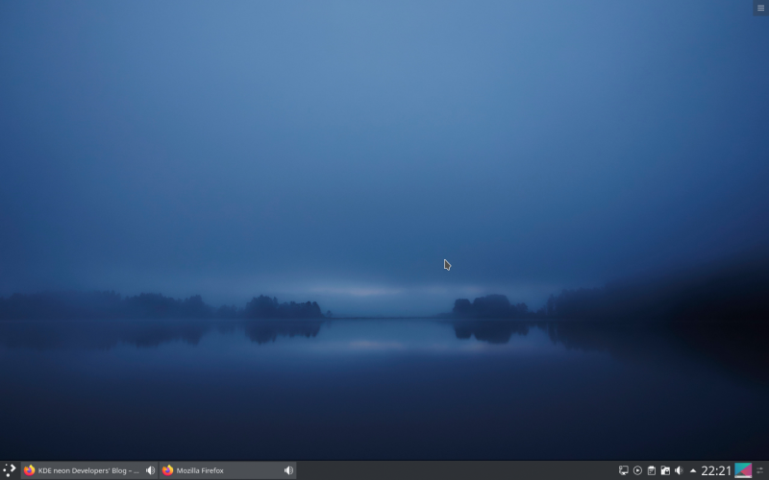Expand hidden system tray icons arrow
The image size is (769, 480).
[x=693, y=470]
